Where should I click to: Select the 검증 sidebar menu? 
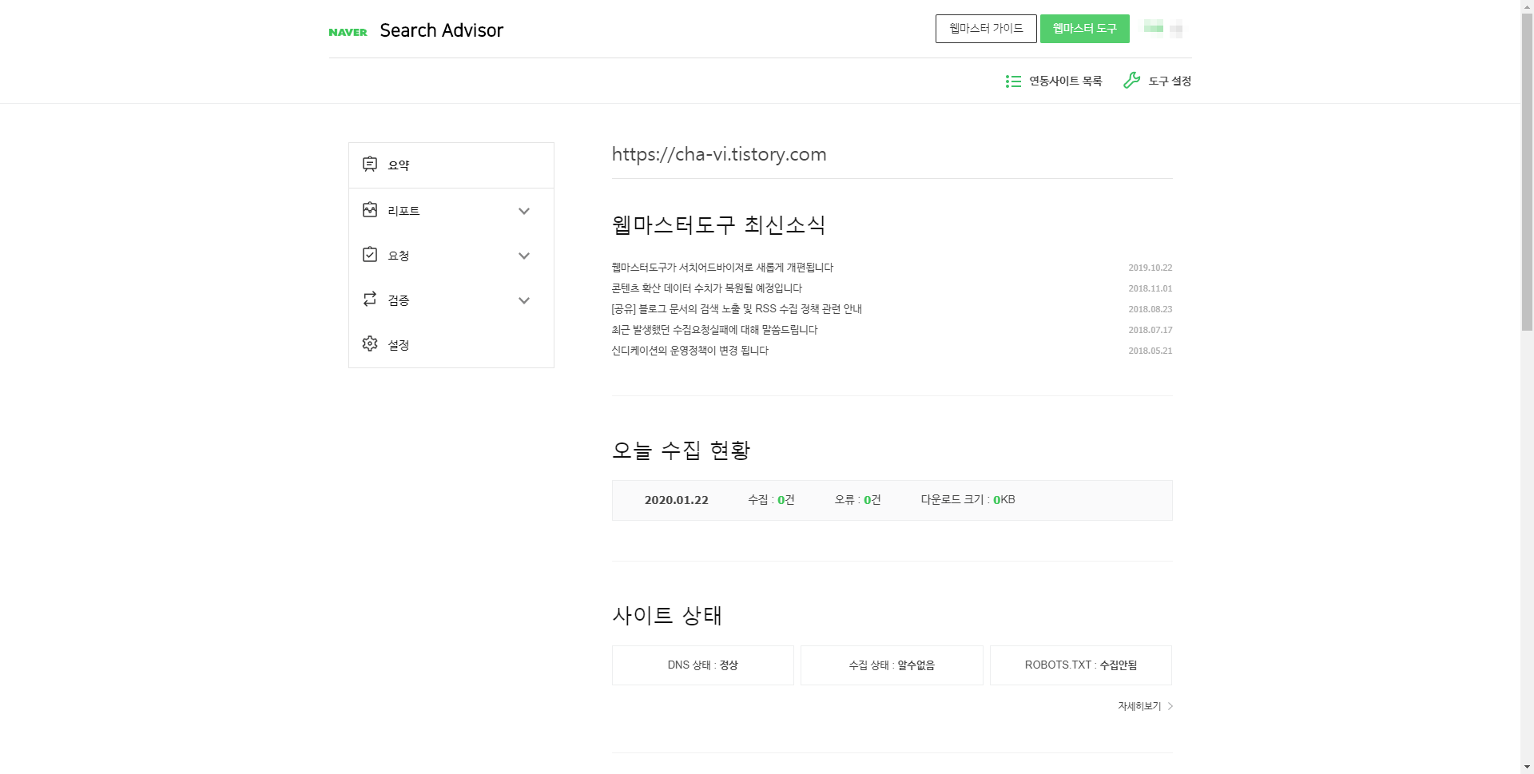pos(451,300)
